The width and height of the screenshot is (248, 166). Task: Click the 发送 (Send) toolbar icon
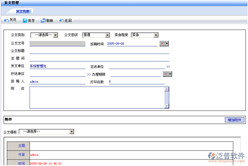point(6,20)
